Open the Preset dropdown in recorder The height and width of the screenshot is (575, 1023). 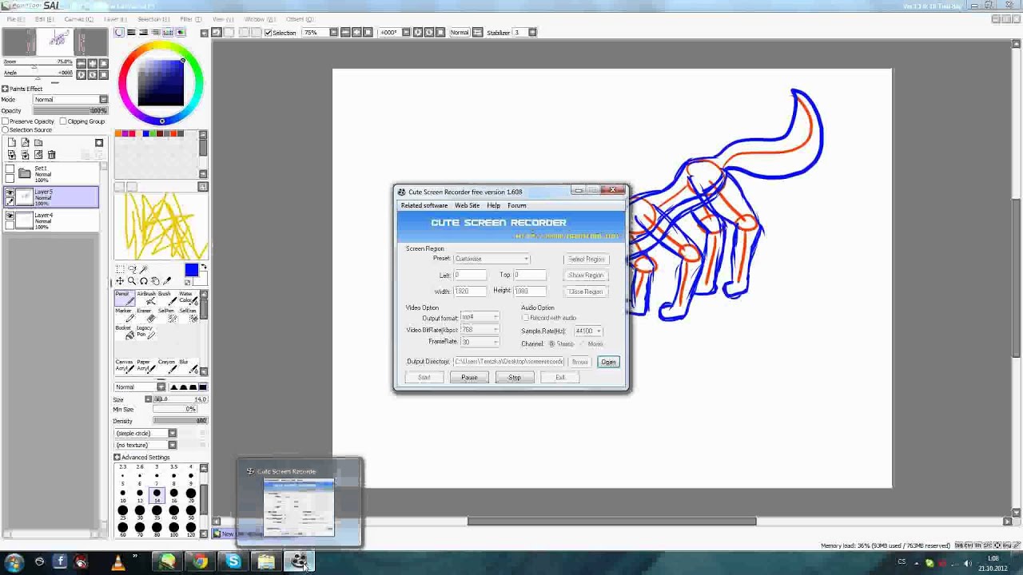[x=492, y=259]
